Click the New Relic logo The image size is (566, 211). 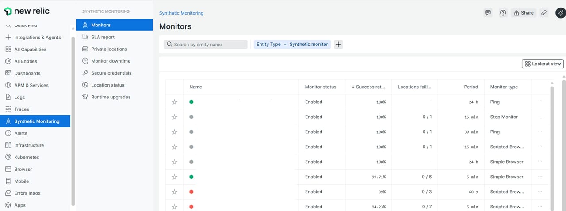pos(27,11)
